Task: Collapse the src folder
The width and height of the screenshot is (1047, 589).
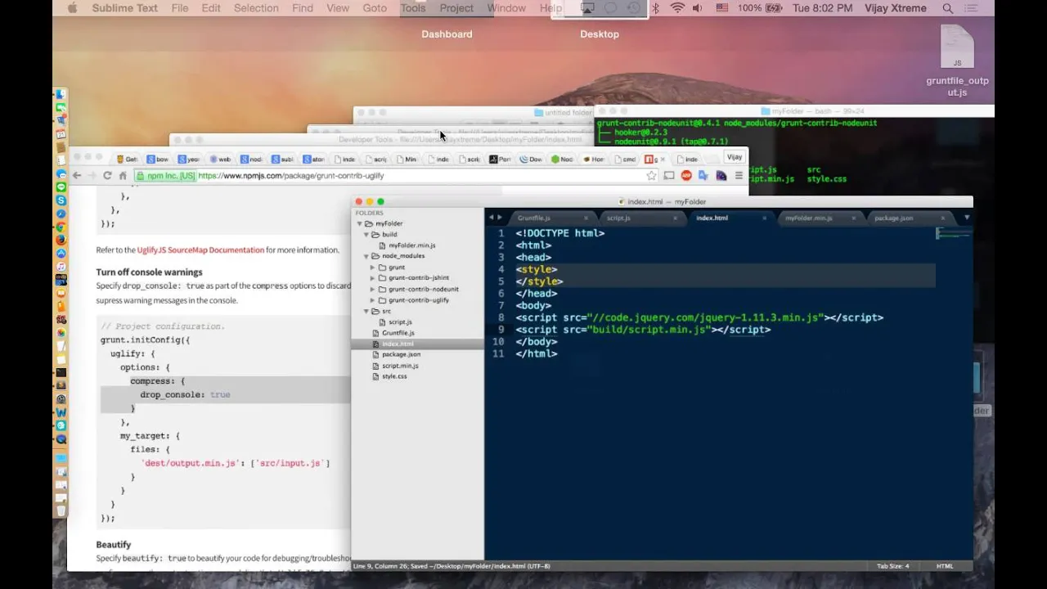Action: (366, 311)
